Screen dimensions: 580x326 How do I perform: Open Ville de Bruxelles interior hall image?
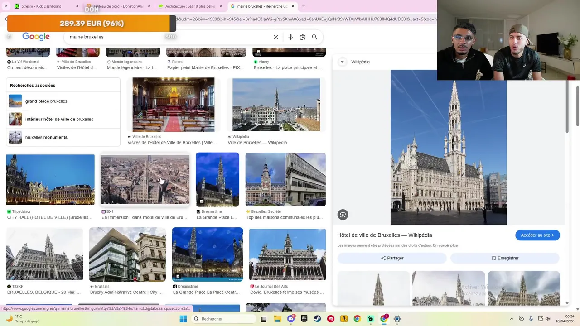pos(173,105)
